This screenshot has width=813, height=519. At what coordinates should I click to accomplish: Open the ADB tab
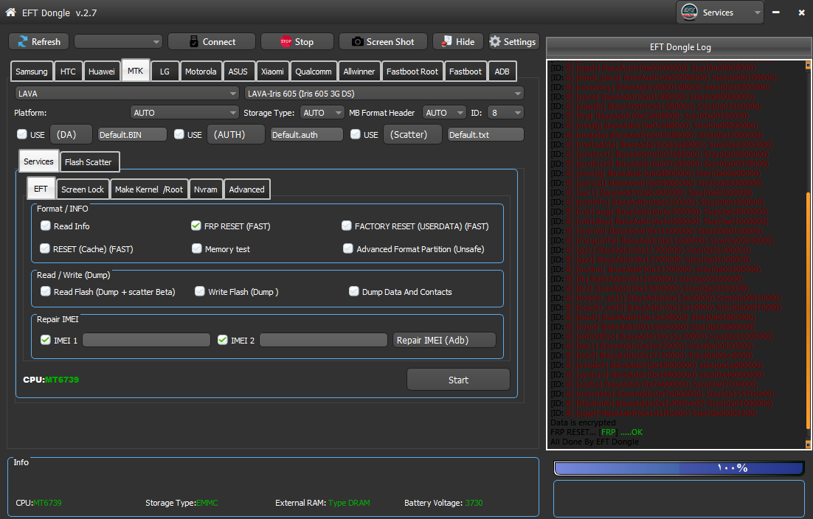[502, 72]
